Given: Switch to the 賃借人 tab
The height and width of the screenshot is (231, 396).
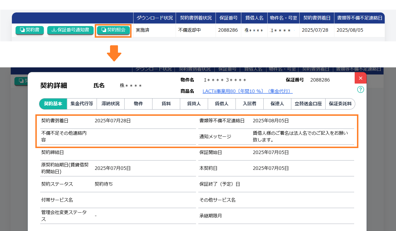Looking at the screenshot, I should point(221,104).
